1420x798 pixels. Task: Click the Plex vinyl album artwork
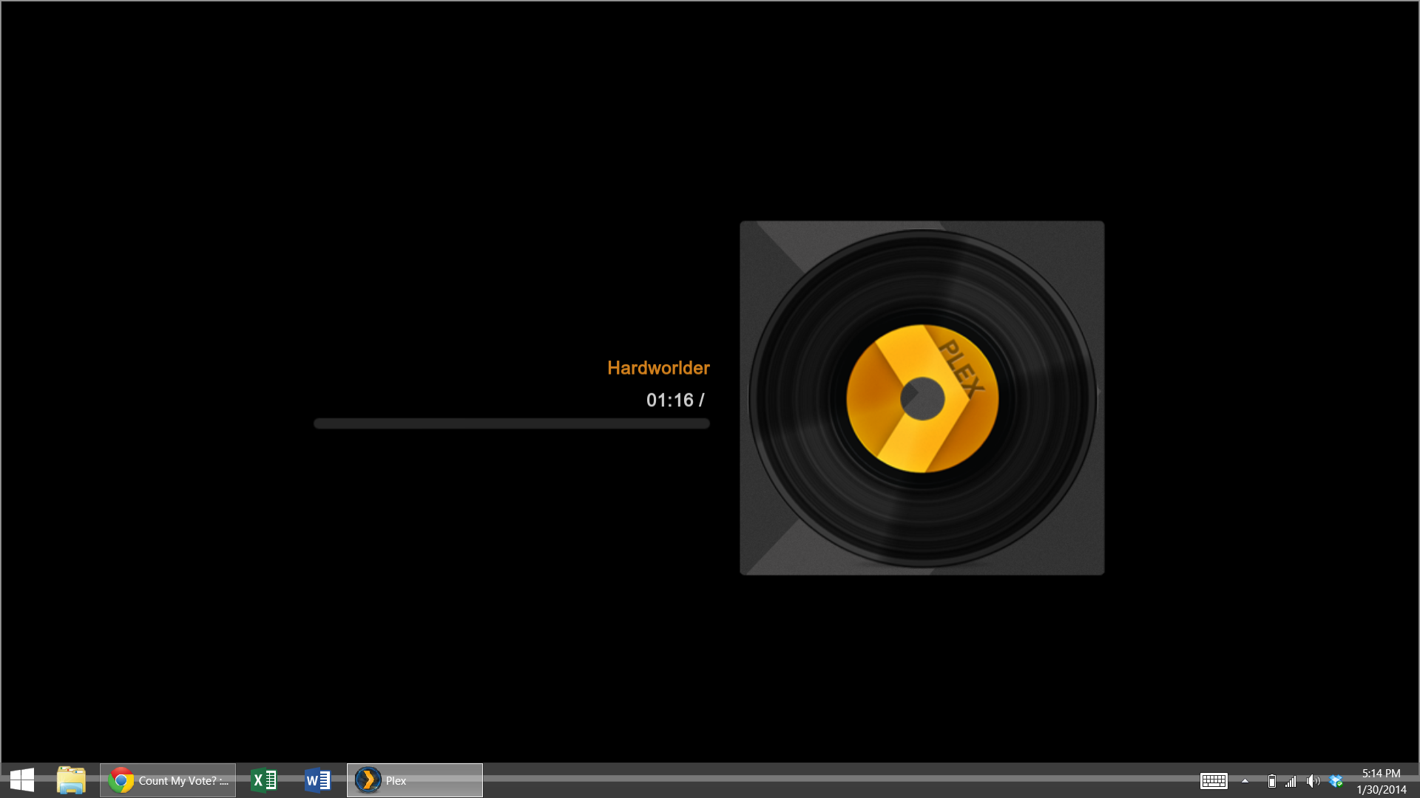coord(922,398)
